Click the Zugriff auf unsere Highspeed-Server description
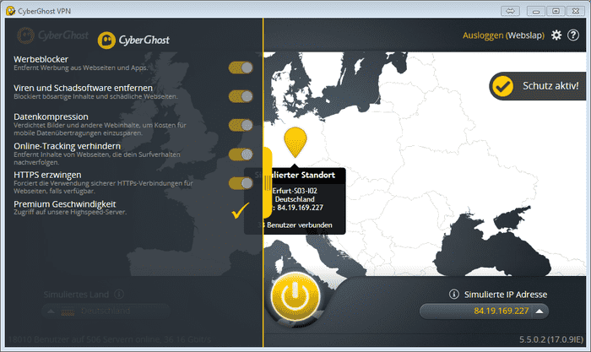591x352 pixels. (70, 212)
